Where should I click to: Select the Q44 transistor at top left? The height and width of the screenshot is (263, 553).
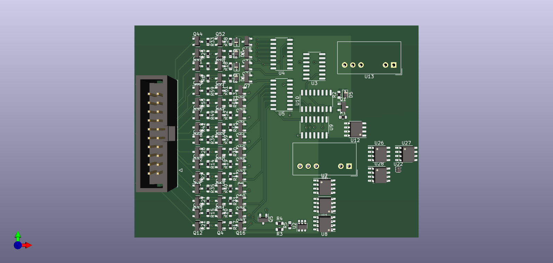[x=197, y=41]
